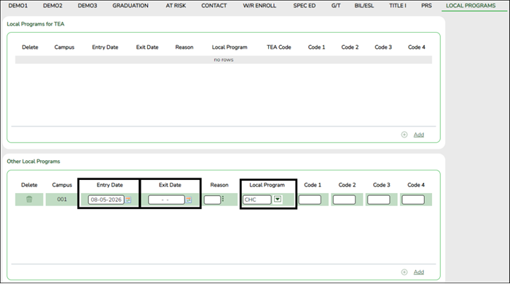Click the plus icon in Local Programs for TEA
The image size is (510, 284).
pyautogui.click(x=404, y=135)
